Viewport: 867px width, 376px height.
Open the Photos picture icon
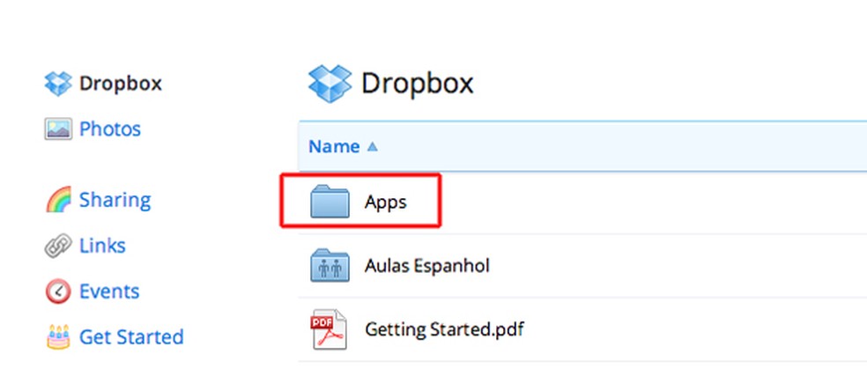pyautogui.click(x=58, y=129)
